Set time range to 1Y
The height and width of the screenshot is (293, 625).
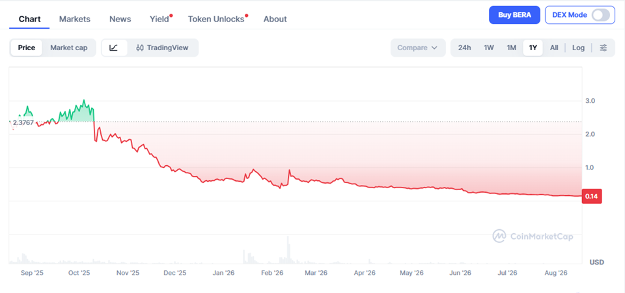[533, 48]
